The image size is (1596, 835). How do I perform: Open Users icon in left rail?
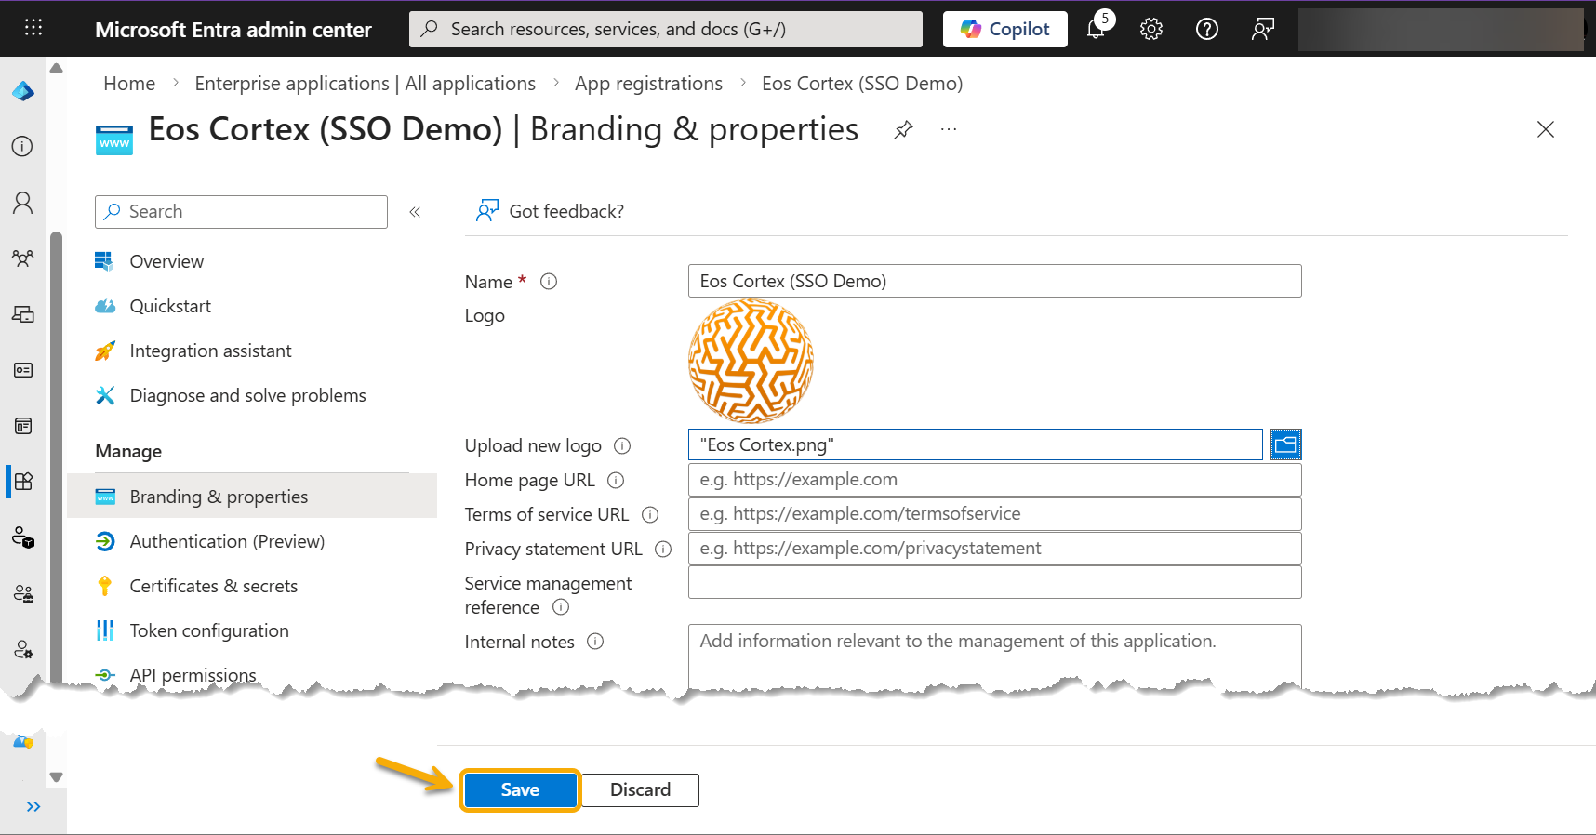(x=23, y=203)
